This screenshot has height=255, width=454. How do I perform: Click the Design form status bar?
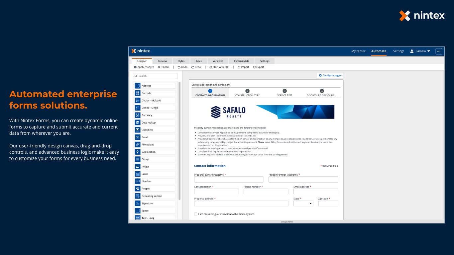286,221
